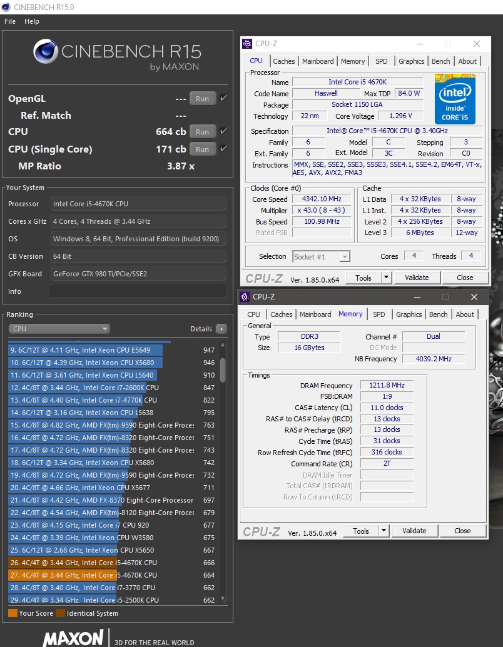Toggle the CPU (Single Core) checkbox

(223, 149)
